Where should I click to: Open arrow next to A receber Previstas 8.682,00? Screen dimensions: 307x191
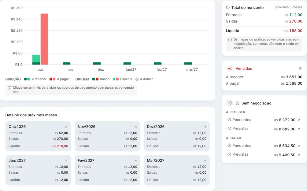tap(299, 129)
